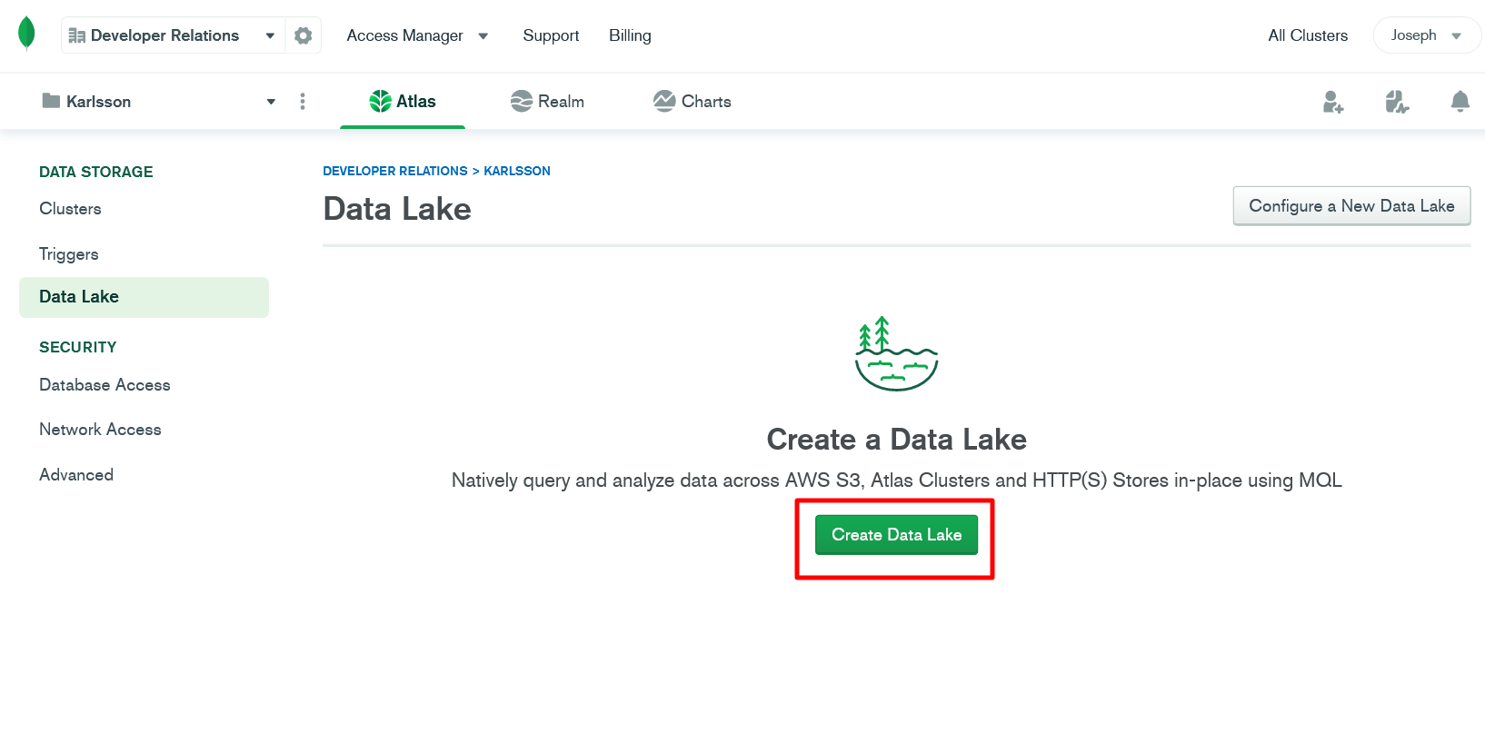Click the KARLSSON breadcrumb link

(x=517, y=171)
